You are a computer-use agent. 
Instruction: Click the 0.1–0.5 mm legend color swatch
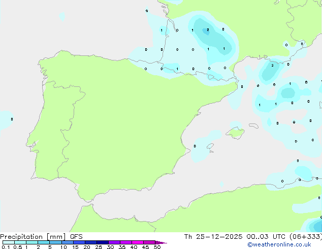(x=9, y=242)
